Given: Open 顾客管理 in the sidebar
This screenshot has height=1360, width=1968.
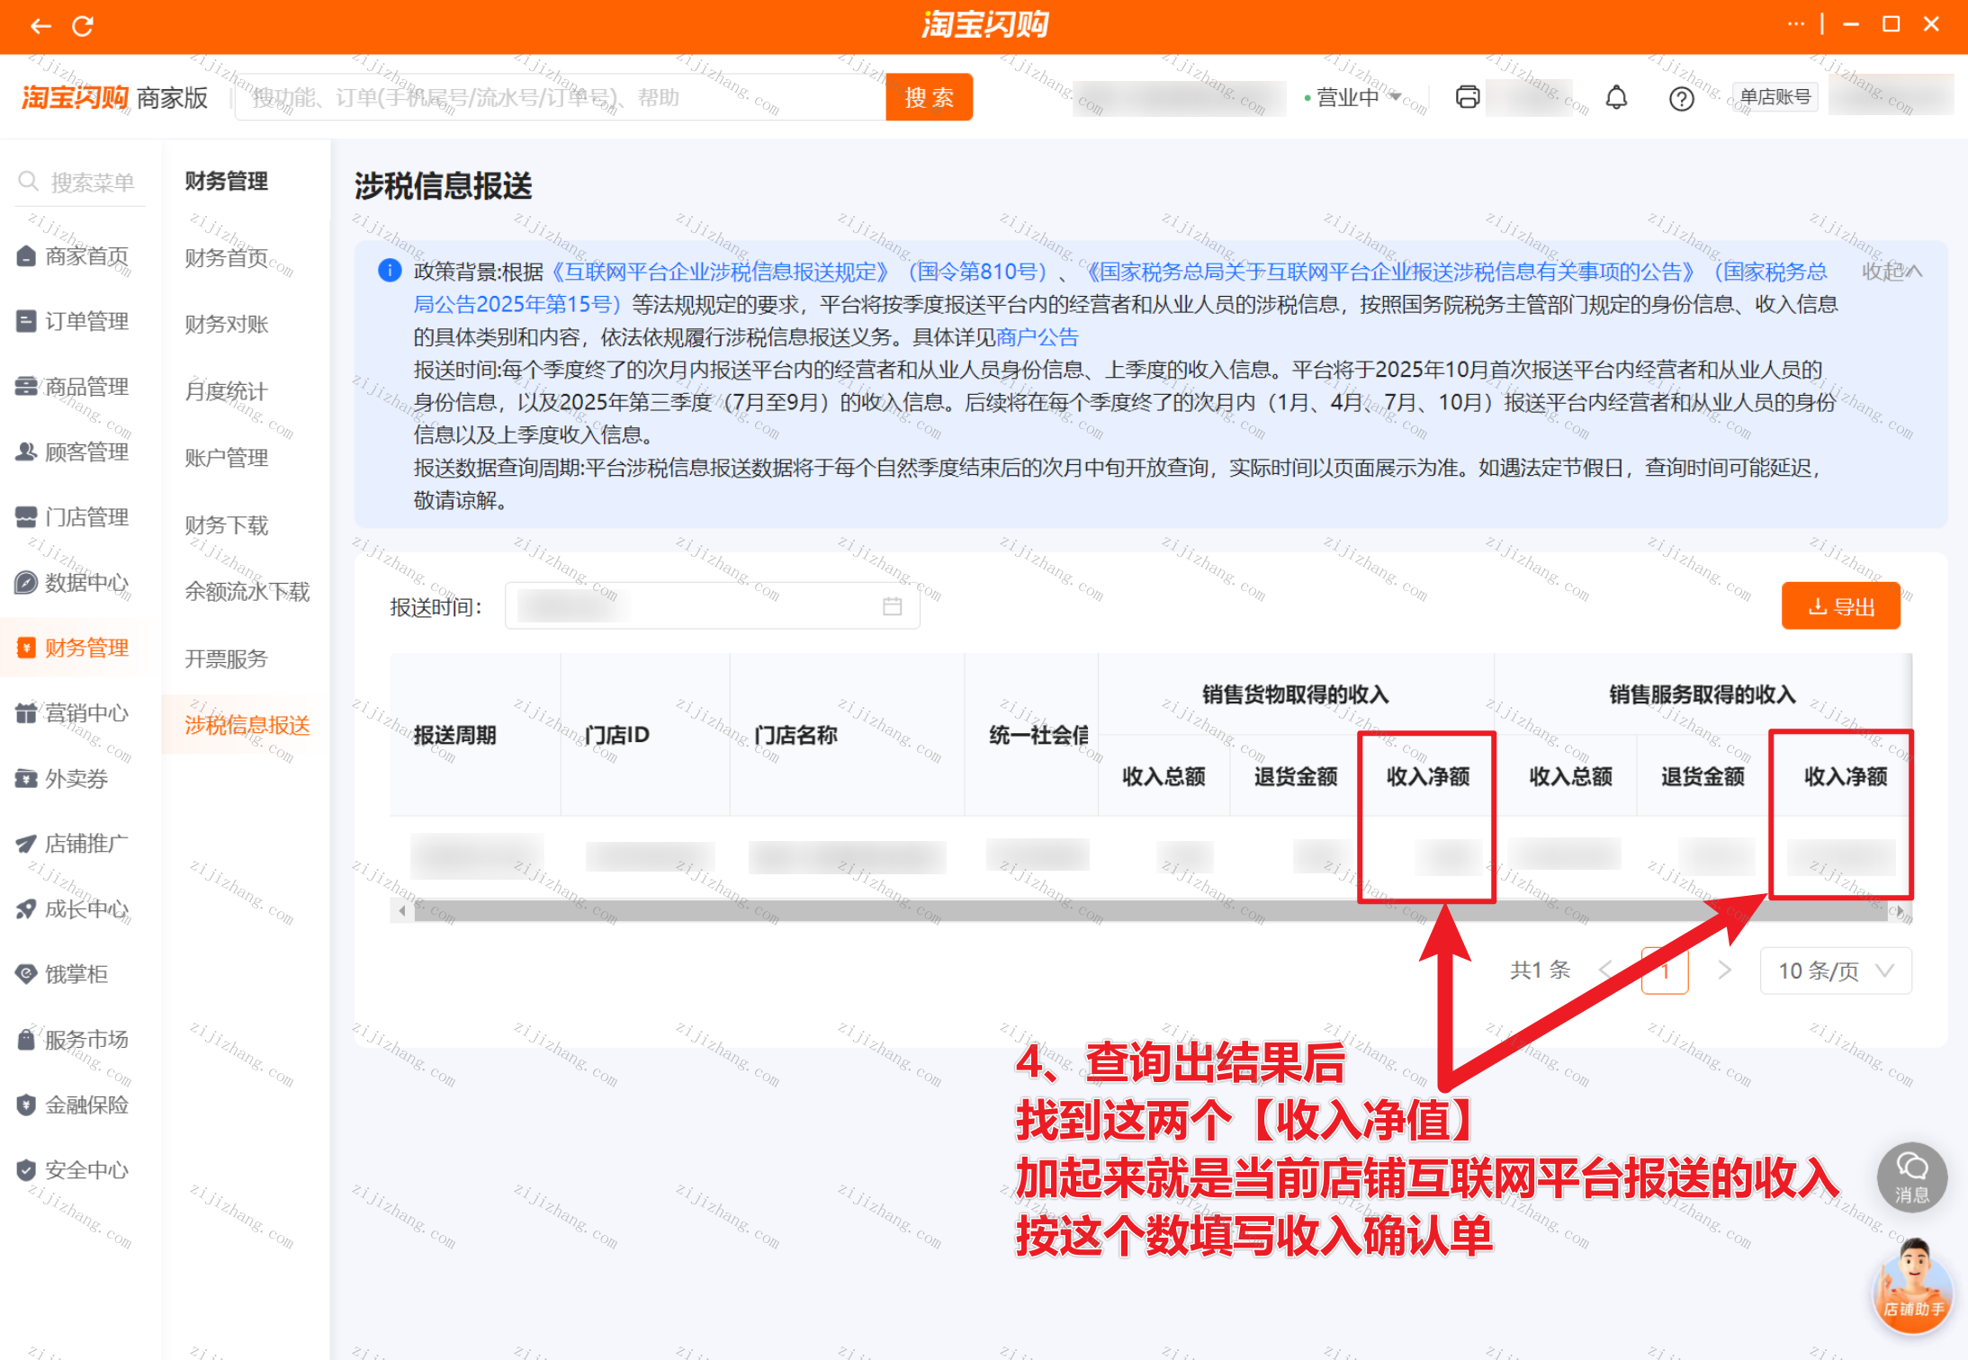Looking at the screenshot, I should pyautogui.click(x=74, y=452).
